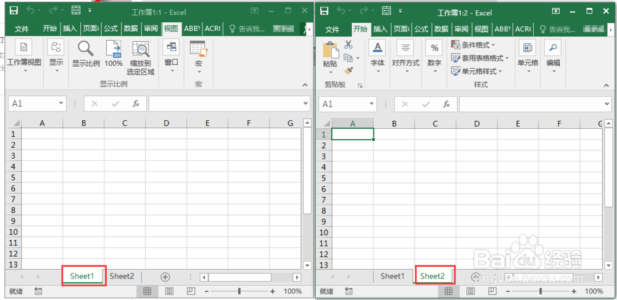The width and height of the screenshot is (617, 300).
Task: Click the zoom slider handle in the right window
Action: tap(540, 291)
